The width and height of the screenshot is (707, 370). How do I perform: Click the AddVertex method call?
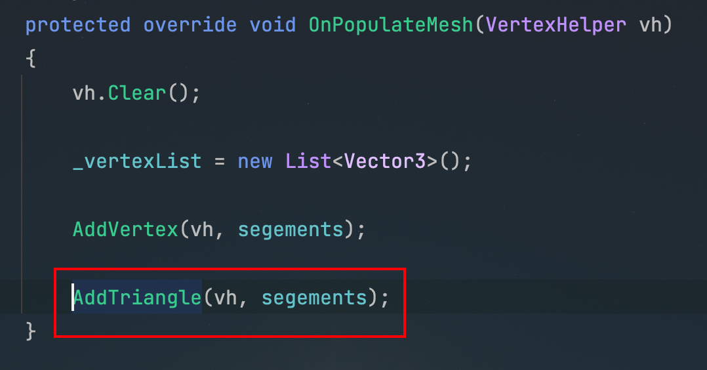point(125,230)
